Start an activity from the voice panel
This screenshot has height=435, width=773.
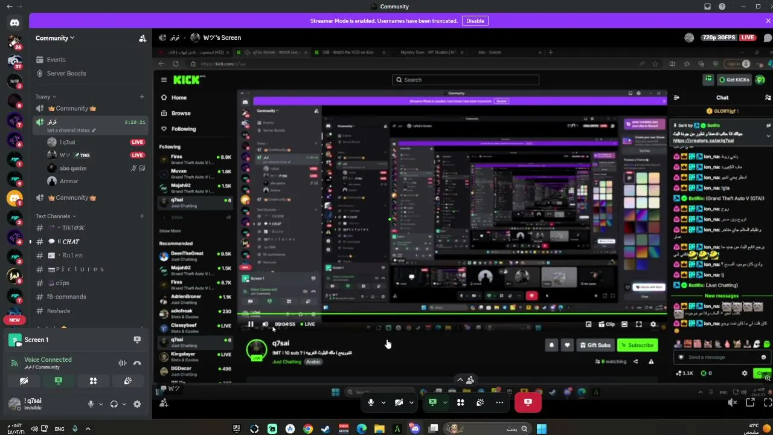pos(93,381)
